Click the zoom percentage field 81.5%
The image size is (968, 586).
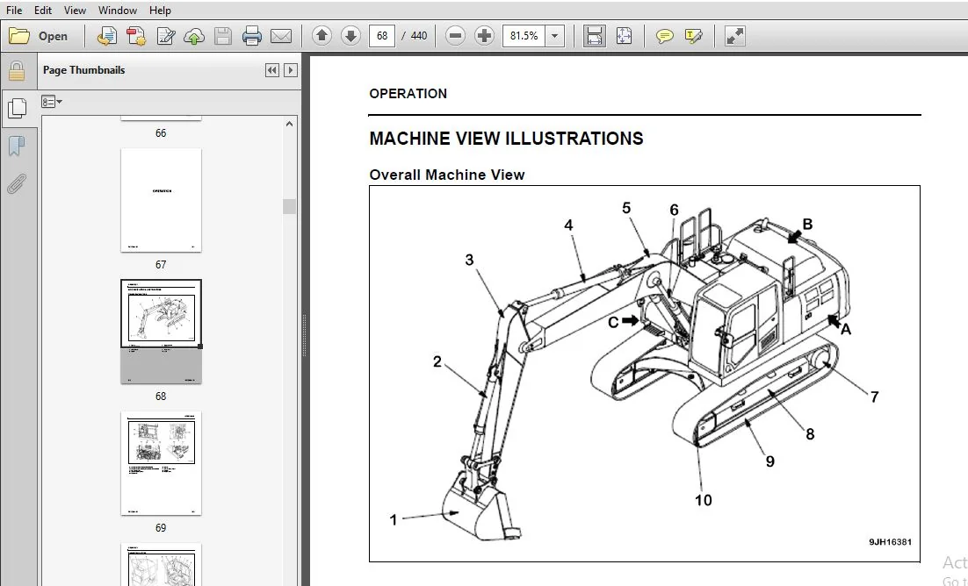524,36
